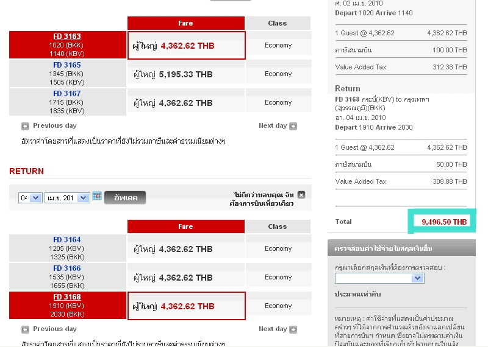Select the FD 3168 fare cell
Image resolution: width=488 pixels, height=347 pixels.
(187, 306)
